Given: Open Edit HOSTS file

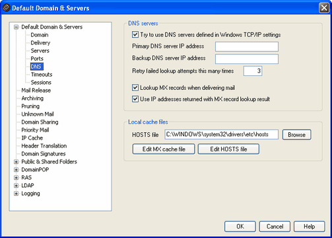Looking at the screenshot, I should click(x=228, y=149).
